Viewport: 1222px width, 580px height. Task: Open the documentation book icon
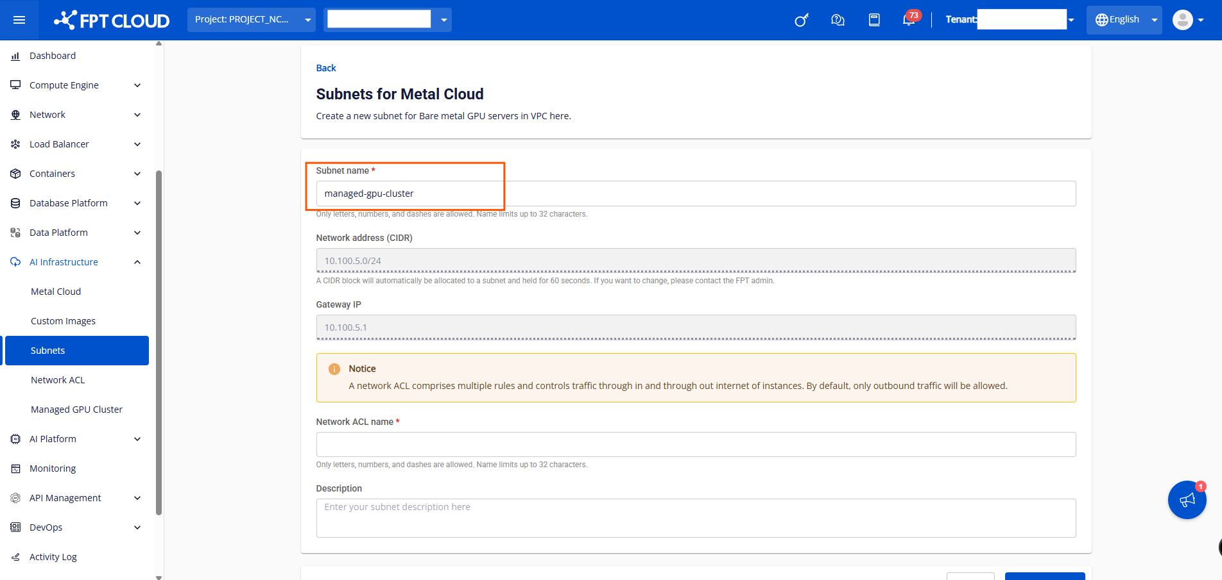coord(874,20)
